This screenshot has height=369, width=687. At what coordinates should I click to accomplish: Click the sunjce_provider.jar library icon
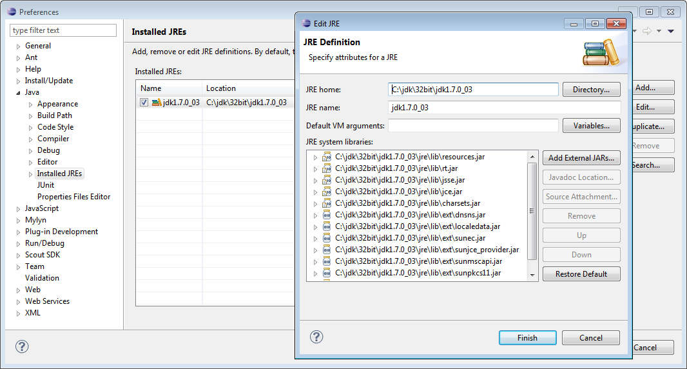pyautogui.click(x=327, y=250)
